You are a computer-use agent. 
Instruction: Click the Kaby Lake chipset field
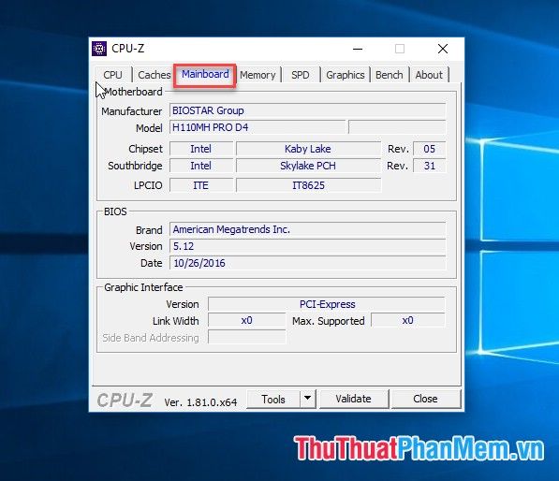[308, 149]
